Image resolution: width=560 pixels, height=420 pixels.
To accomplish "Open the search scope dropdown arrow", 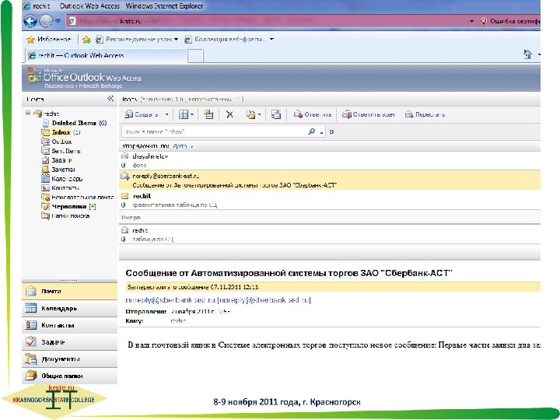I will 321,132.
